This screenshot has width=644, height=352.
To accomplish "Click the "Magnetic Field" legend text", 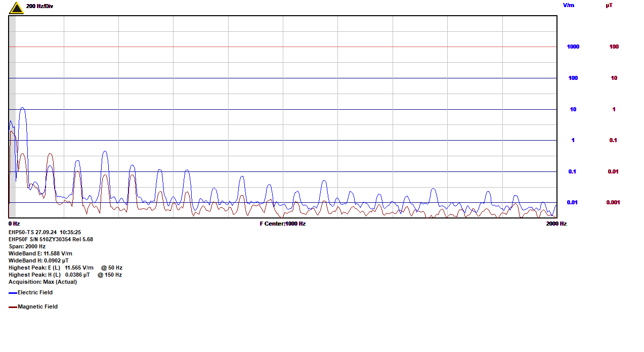I will (37, 306).
